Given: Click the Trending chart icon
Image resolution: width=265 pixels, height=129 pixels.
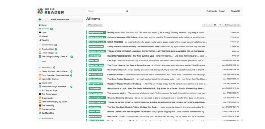Looking at the screenshot, I should (x=40, y=40).
